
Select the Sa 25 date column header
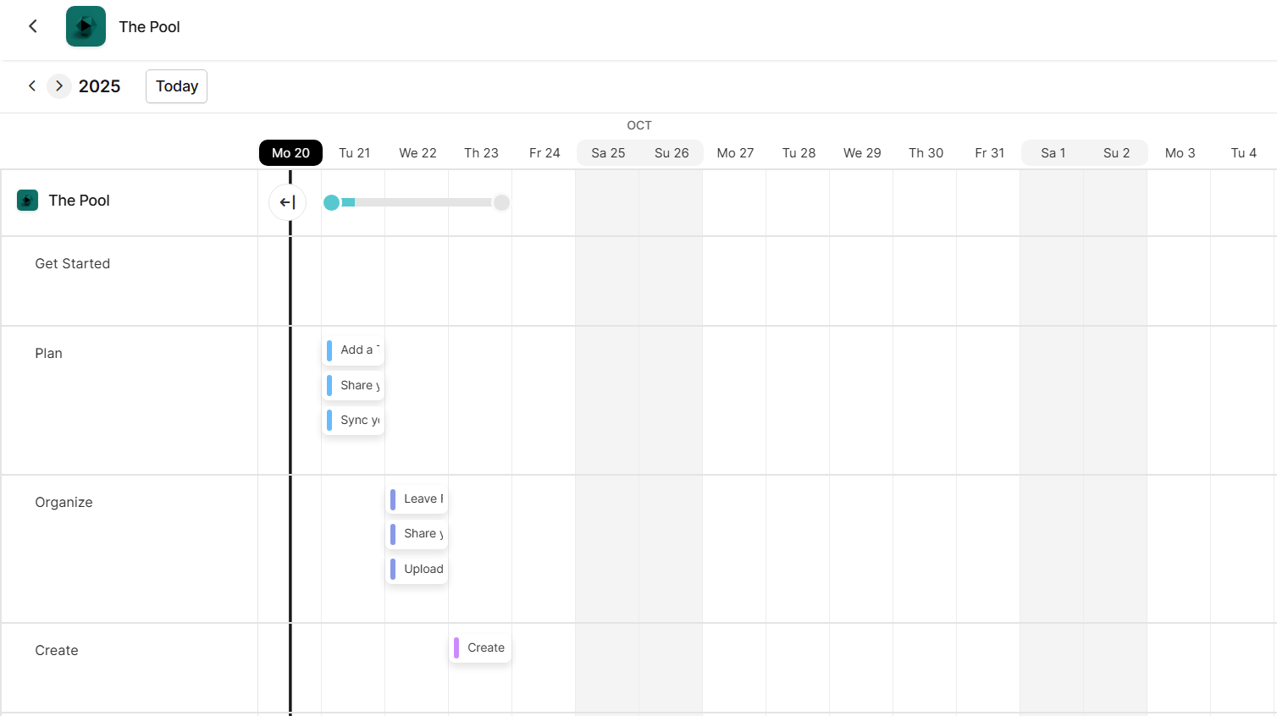click(x=608, y=153)
